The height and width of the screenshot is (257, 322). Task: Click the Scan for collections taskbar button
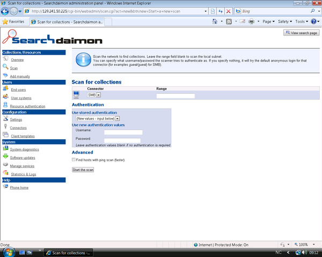click(69, 253)
